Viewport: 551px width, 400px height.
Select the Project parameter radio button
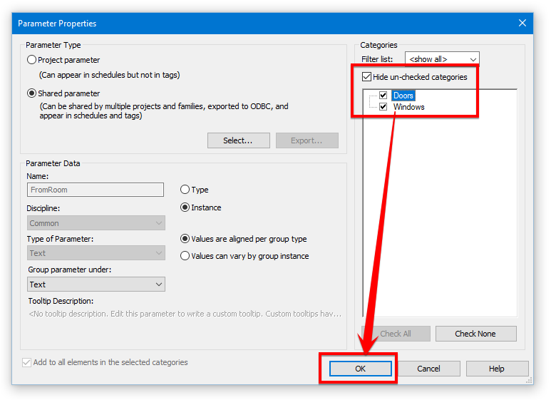31,60
